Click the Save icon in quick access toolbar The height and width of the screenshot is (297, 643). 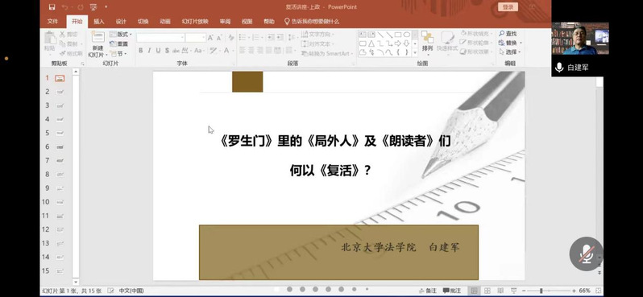pos(52,7)
